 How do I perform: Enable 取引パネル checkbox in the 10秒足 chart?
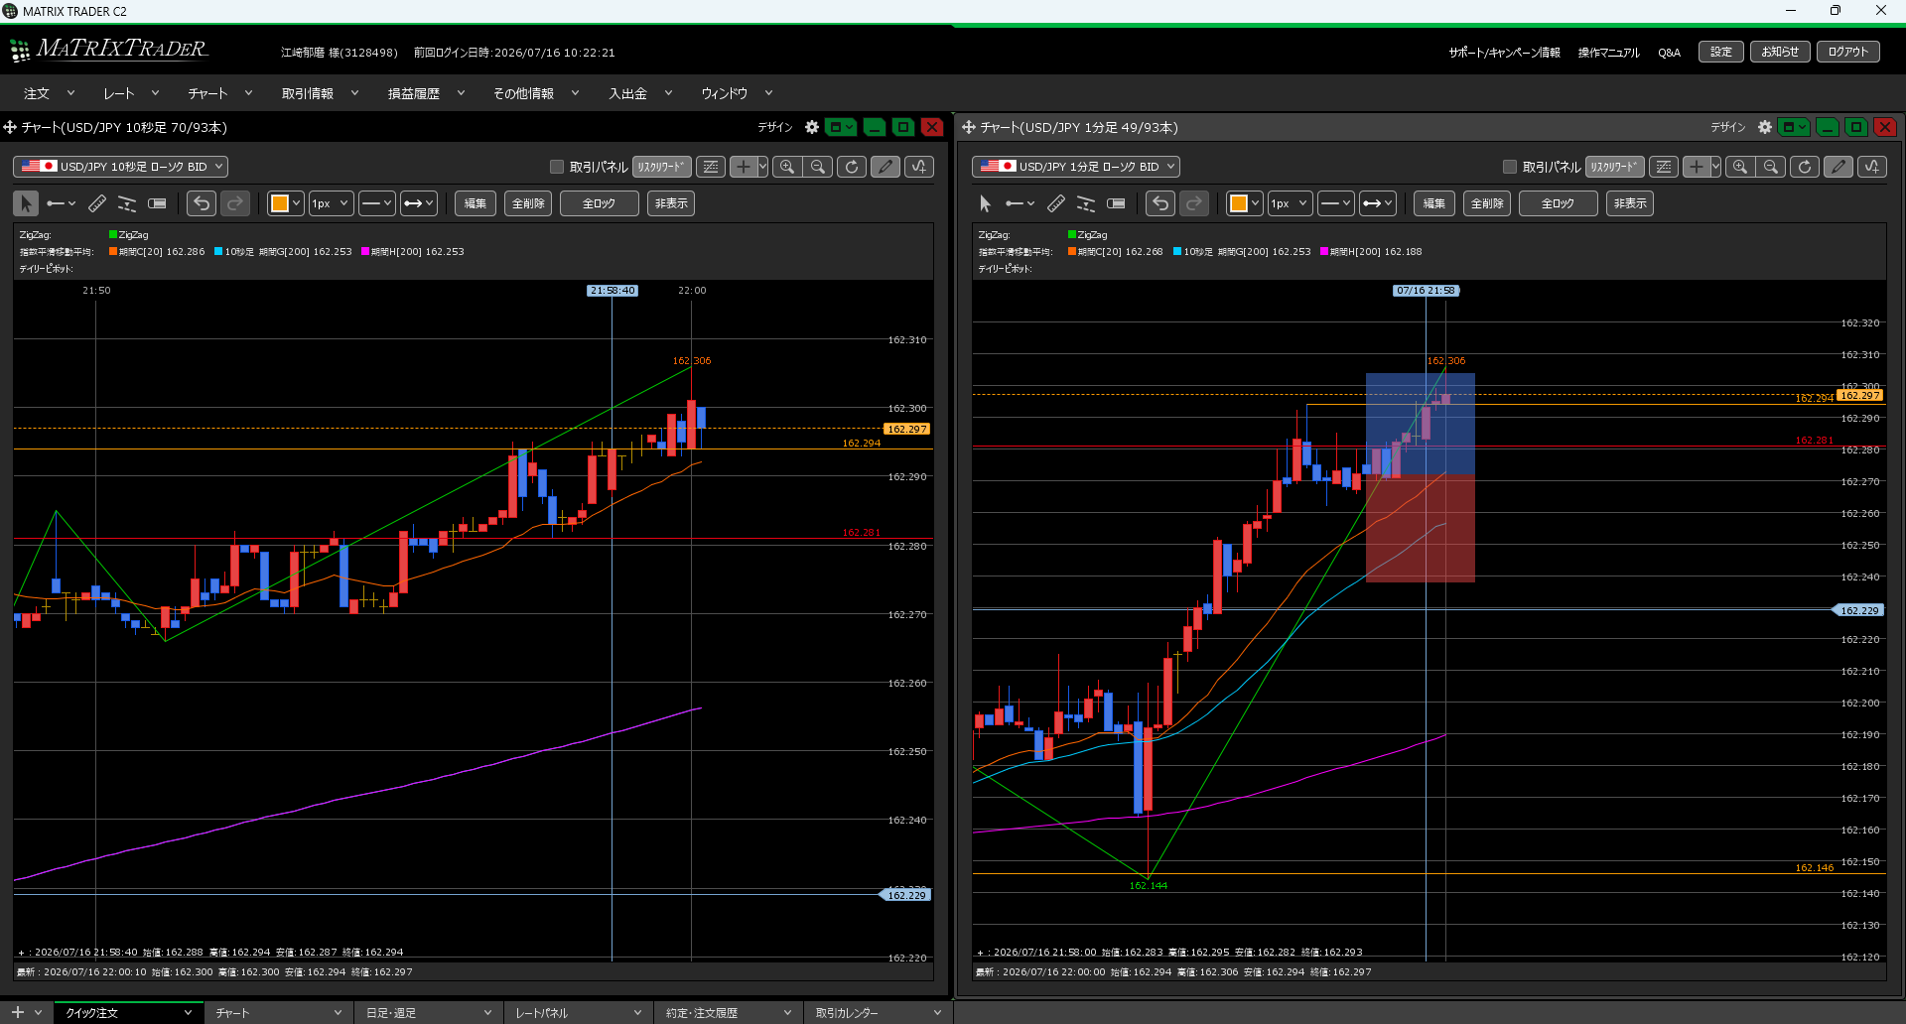coord(557,167)
